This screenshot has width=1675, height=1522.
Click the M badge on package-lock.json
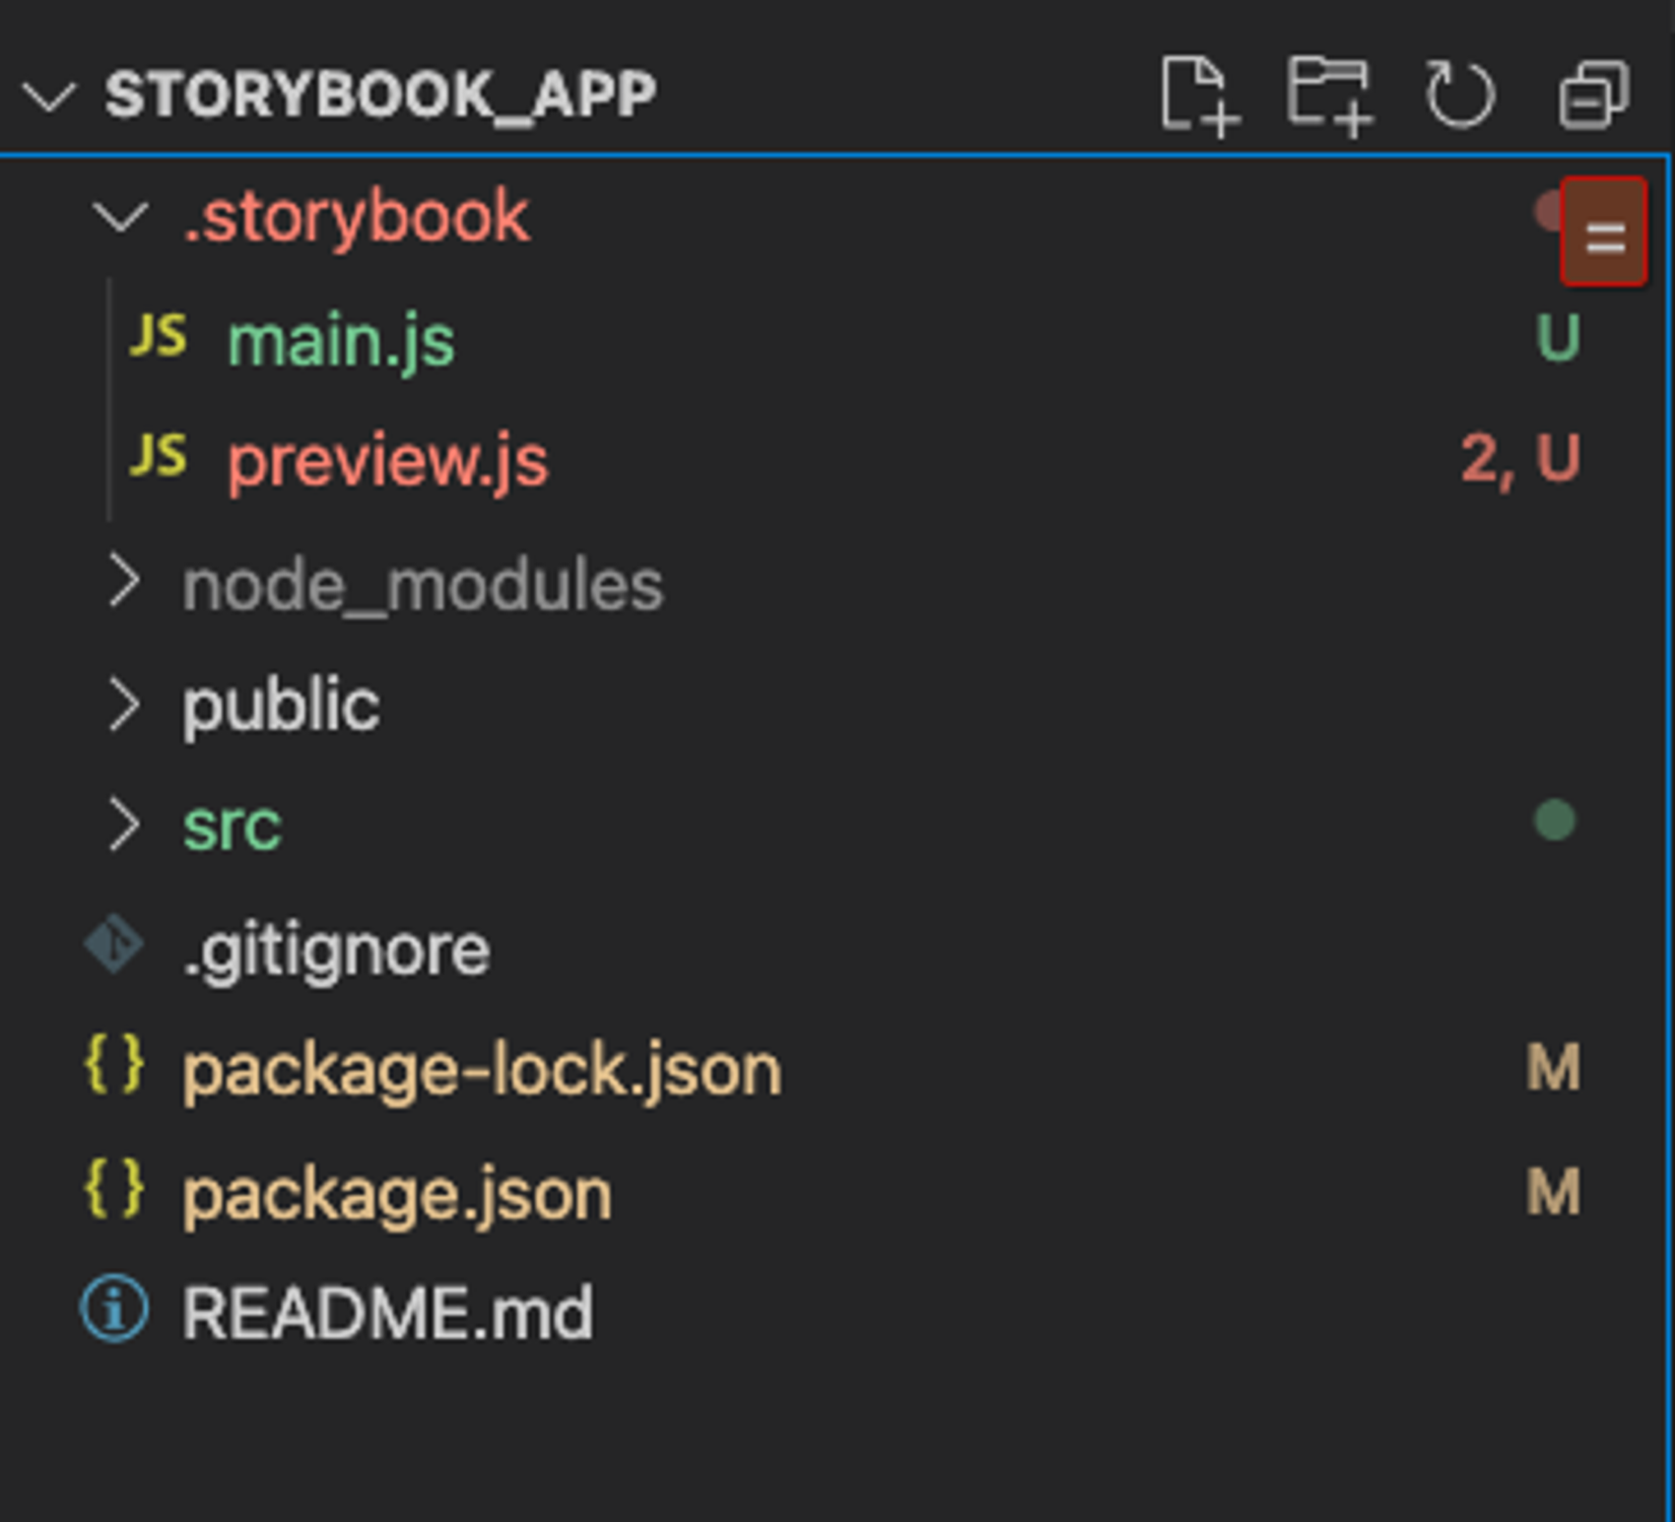click(x=1554, y=1068)
